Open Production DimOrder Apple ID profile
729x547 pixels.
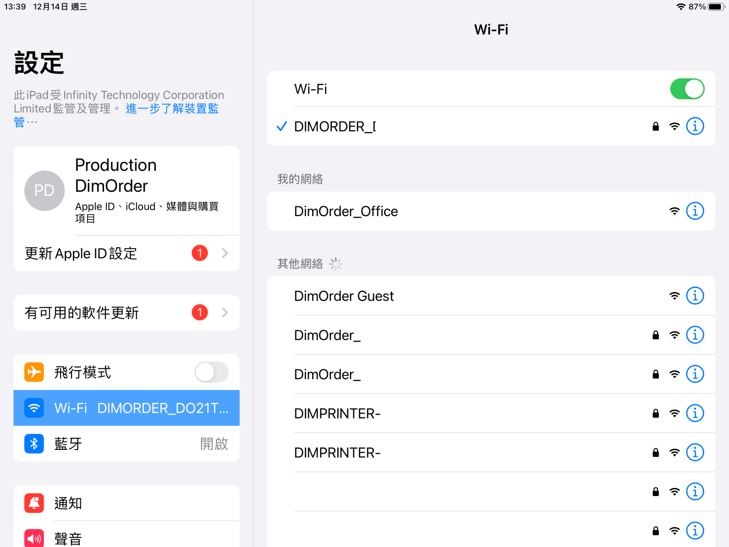(126, 191)
